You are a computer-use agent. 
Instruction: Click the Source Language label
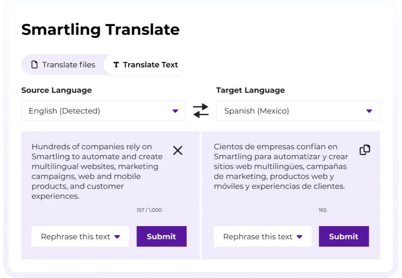(x=56, y=90)
